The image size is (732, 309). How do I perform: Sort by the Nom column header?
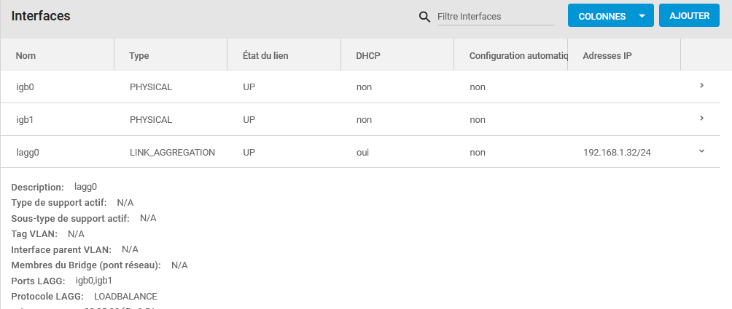coord(26,56)
